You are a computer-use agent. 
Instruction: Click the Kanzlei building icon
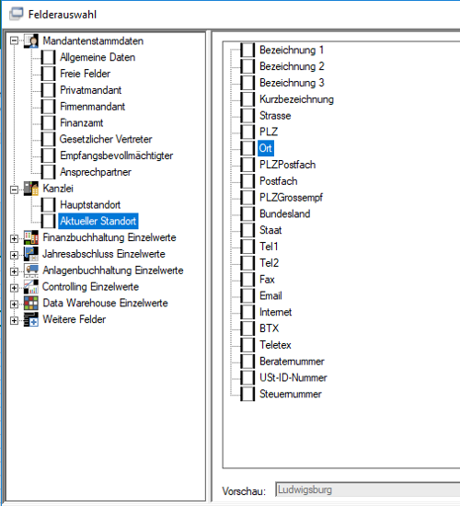point(31,189)
